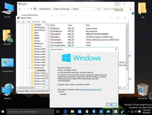Open recent locations dropdown in System window
This screenshot has height=115, width=152.
(28, 9)
